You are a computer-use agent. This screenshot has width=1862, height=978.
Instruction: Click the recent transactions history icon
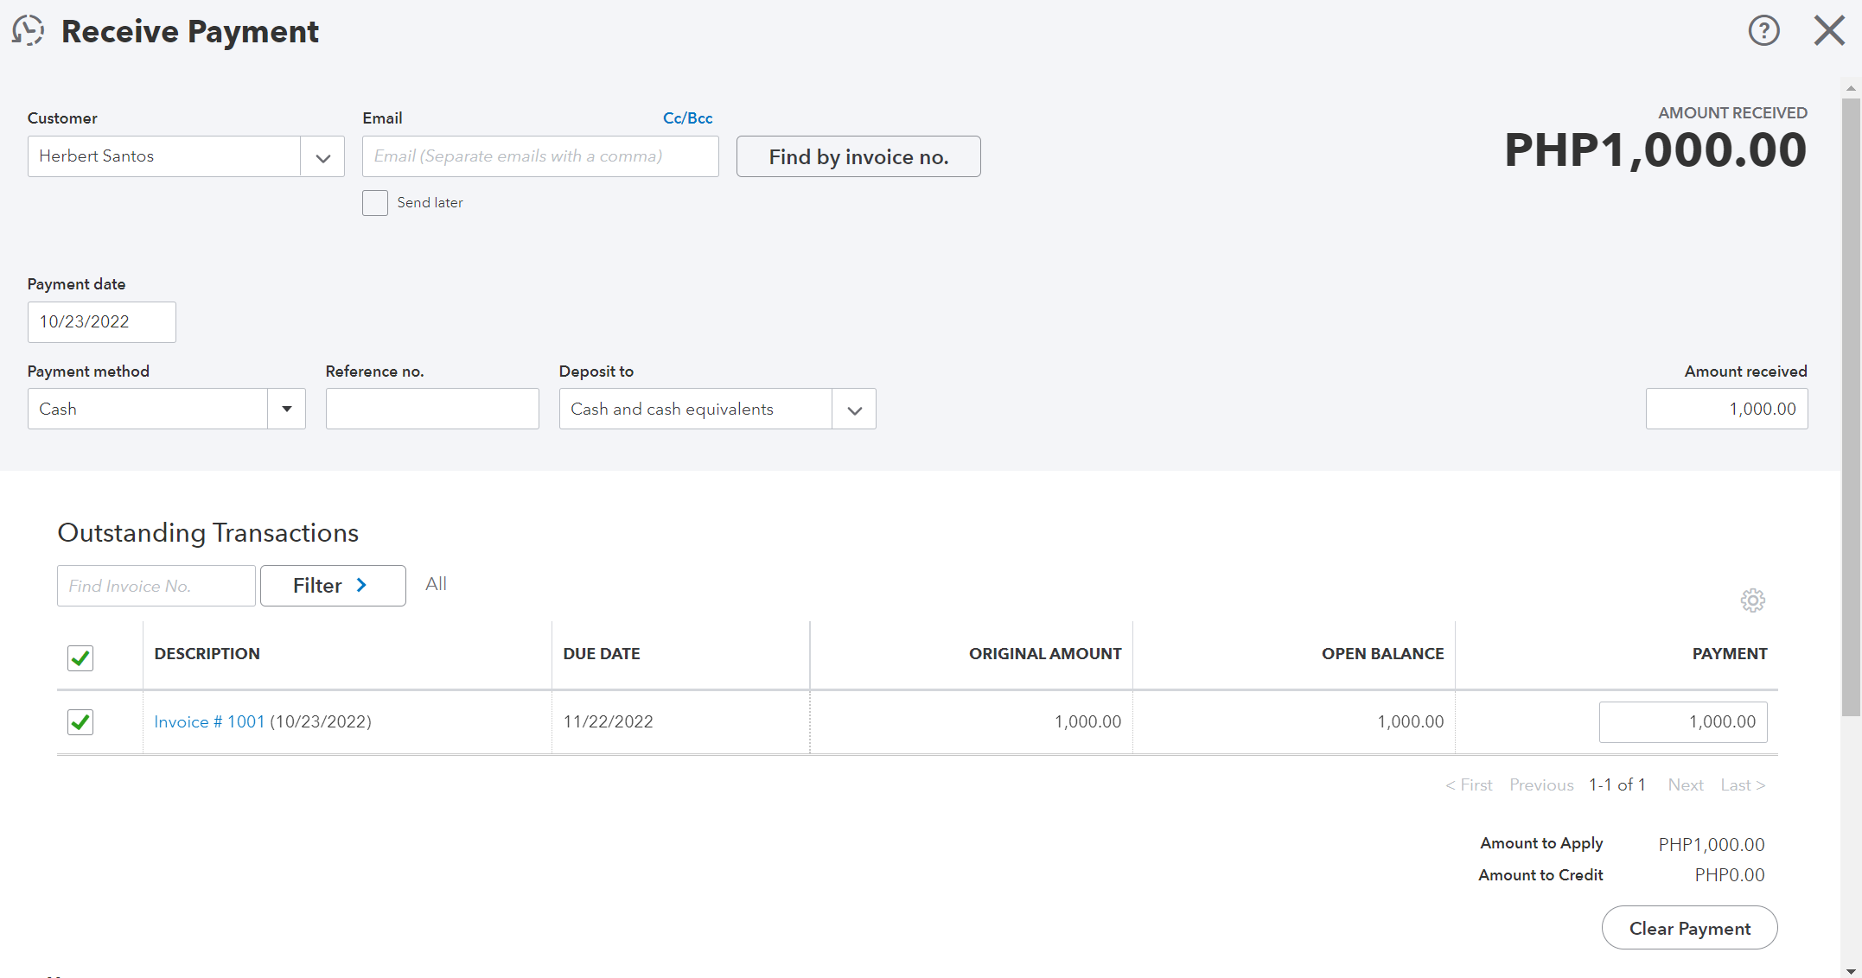28,31
